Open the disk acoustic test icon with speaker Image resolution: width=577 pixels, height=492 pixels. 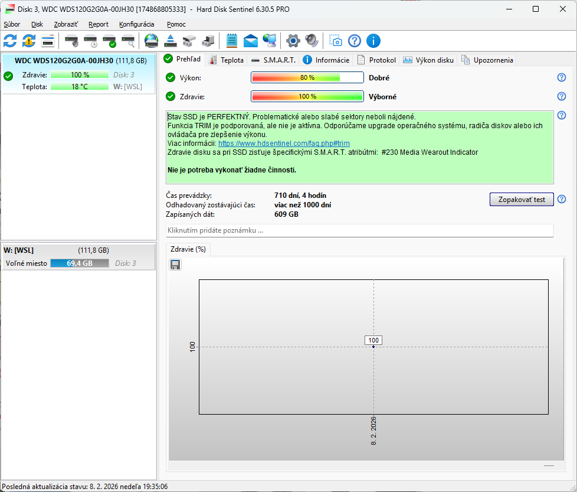click(x=71, y=41)
